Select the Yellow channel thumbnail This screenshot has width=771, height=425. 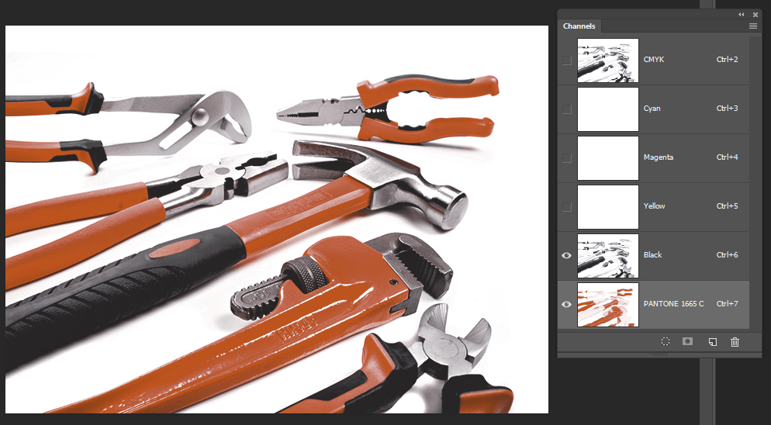pyautogui.click(x=608, y=206)
